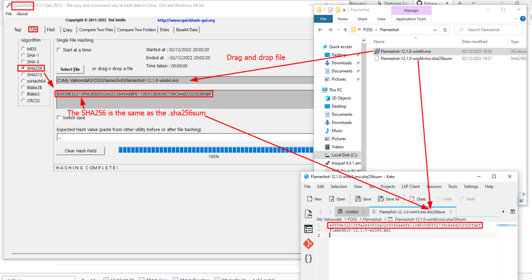Switch to the 'Compare Two Folders' tab
532x280 pixels.
(x=136, y=29)
